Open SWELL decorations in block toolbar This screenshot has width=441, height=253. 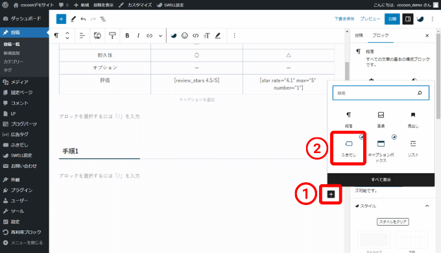tap(174, 36)
